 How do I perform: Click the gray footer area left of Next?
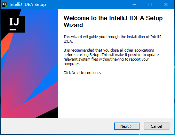coord(57,126)
